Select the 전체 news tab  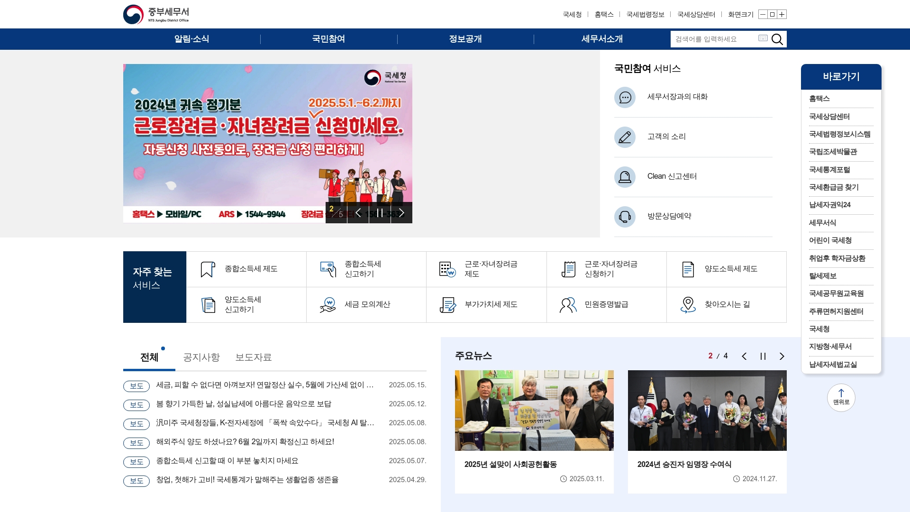149,357
